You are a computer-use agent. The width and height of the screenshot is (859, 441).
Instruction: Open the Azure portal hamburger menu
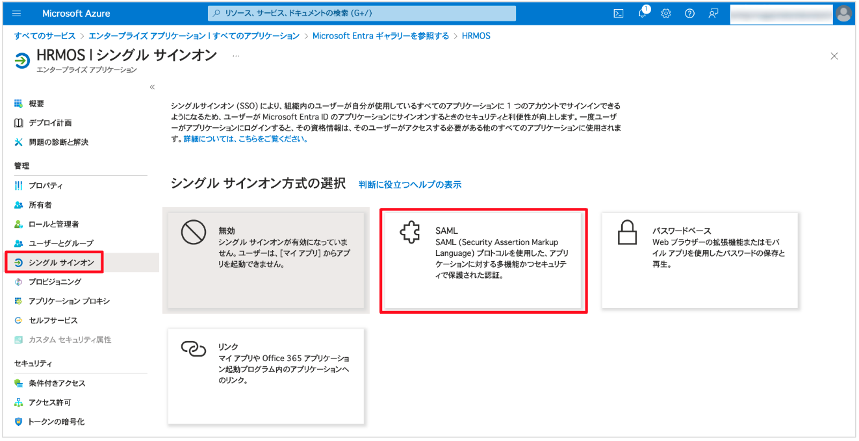17,13
